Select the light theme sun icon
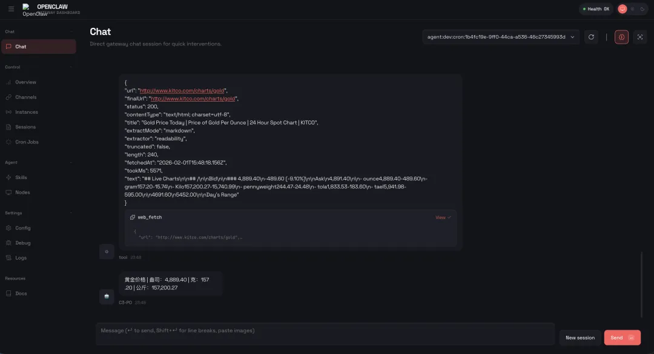The width and height of the screenshot is (654, 354). (x=632, y=9)
